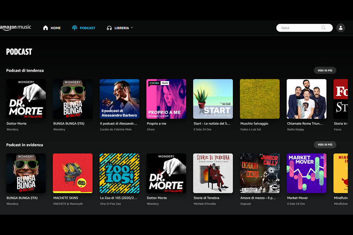353x235 pixels.
Task: Click Podcast in evidenza section heading
Action: point(25,145)
